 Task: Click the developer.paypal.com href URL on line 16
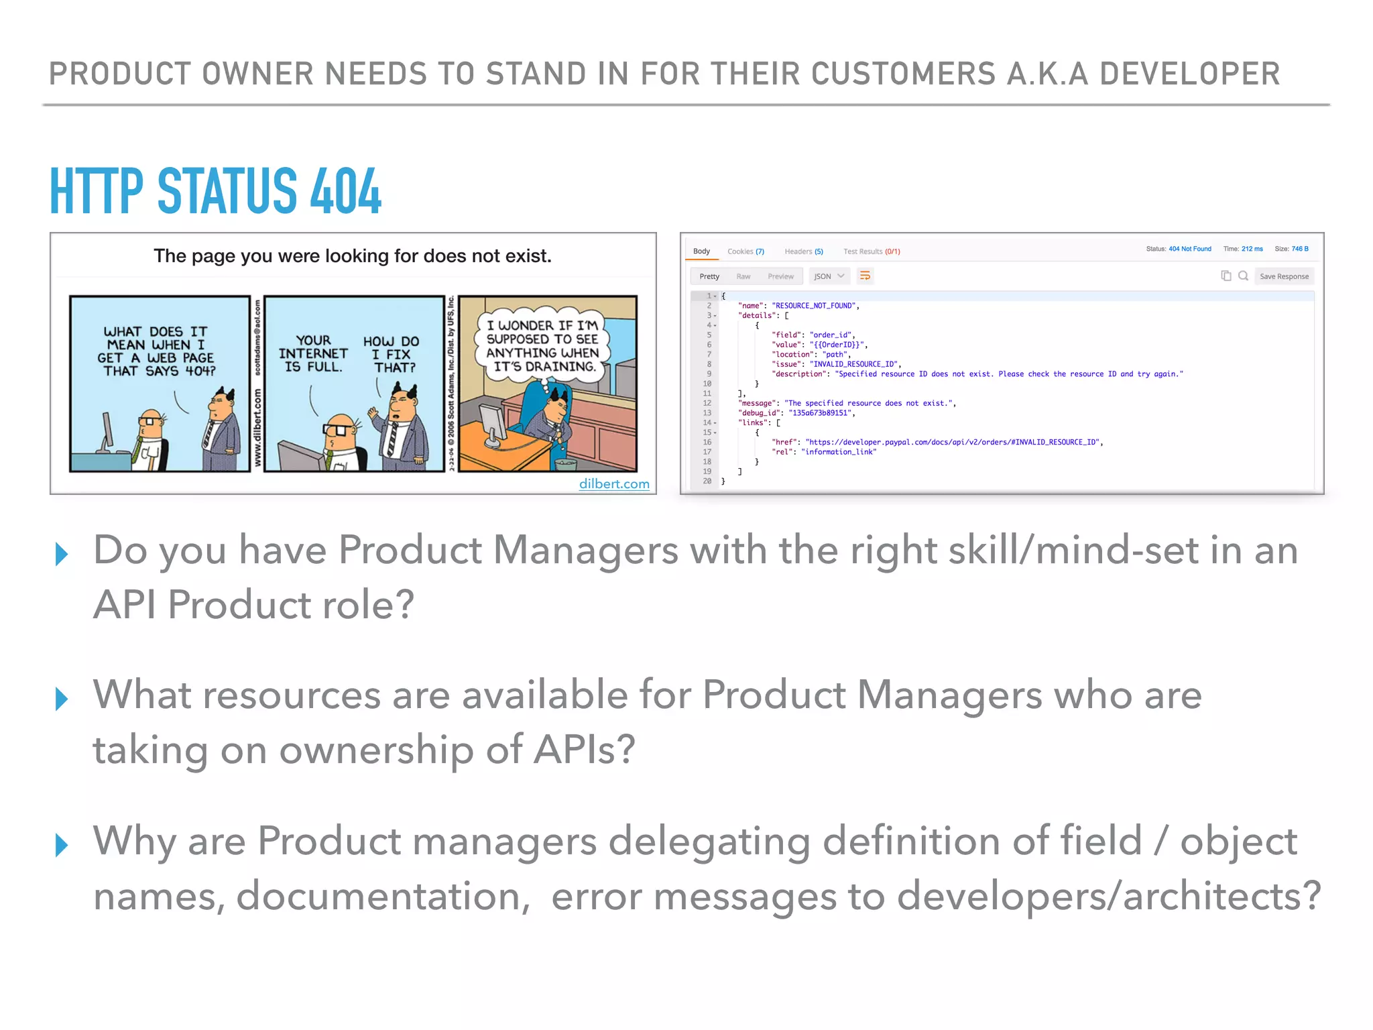(953, 442)
